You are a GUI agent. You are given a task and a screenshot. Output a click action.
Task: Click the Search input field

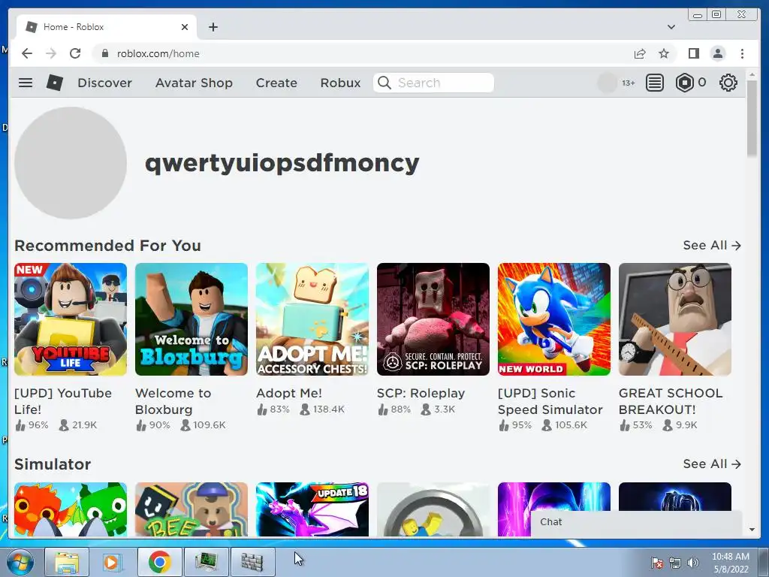[x=433, y=83]
